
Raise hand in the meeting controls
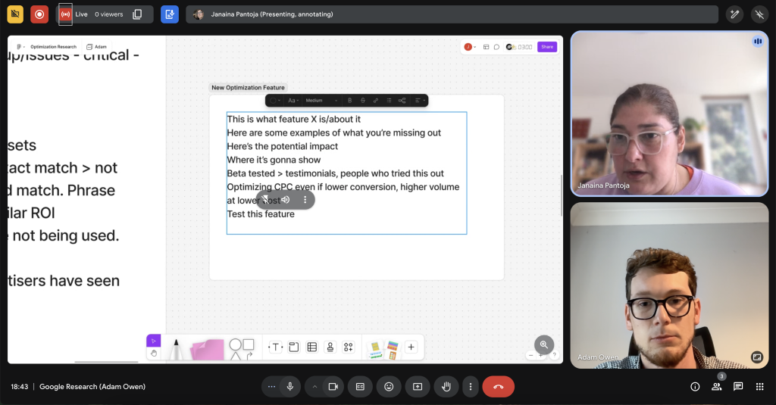tap(446, 387)
